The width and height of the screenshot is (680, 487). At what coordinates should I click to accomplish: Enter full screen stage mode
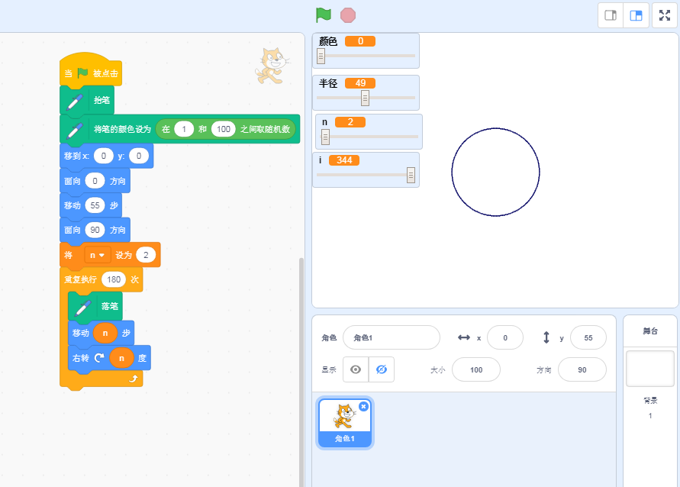click(665, 15)
